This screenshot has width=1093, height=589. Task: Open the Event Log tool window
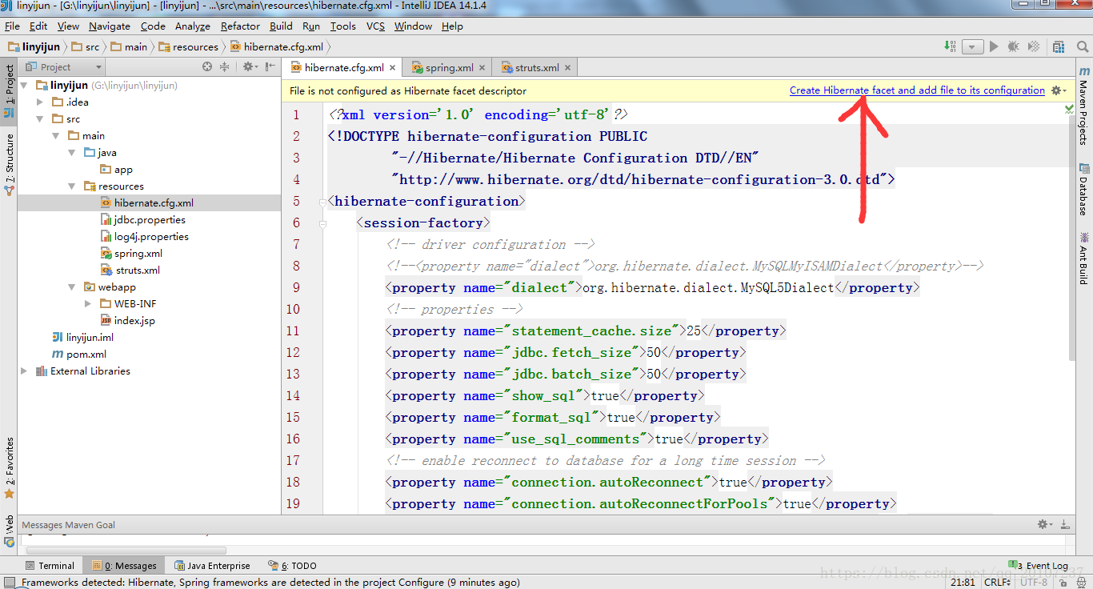click(x=1039, y=566)
